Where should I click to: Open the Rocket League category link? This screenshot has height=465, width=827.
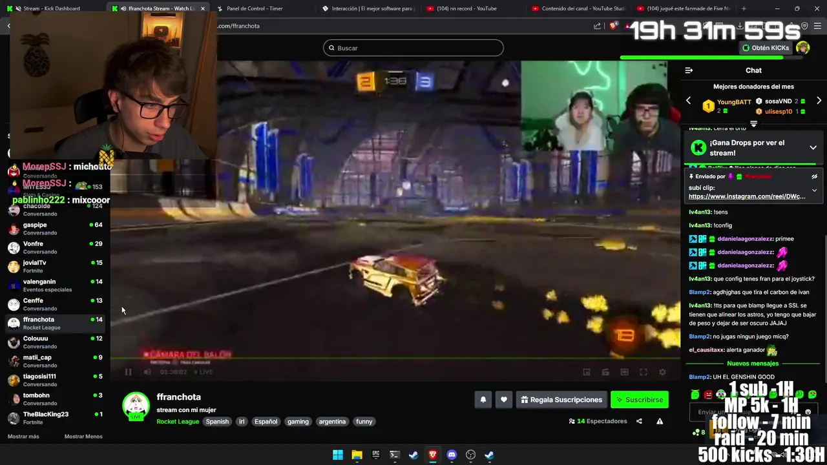[x=178, y=422]
